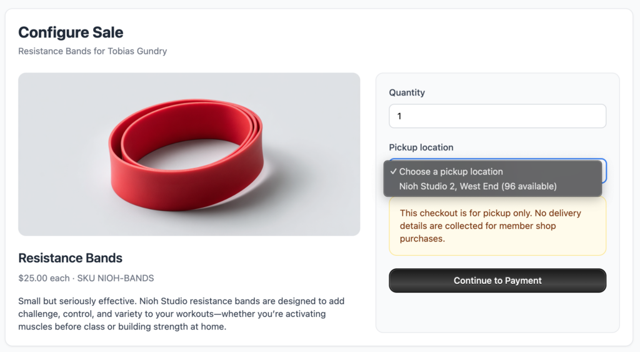Click the Resistance Bands product title
This screenshot has height=352, width=640.
[x=70, y=258]
